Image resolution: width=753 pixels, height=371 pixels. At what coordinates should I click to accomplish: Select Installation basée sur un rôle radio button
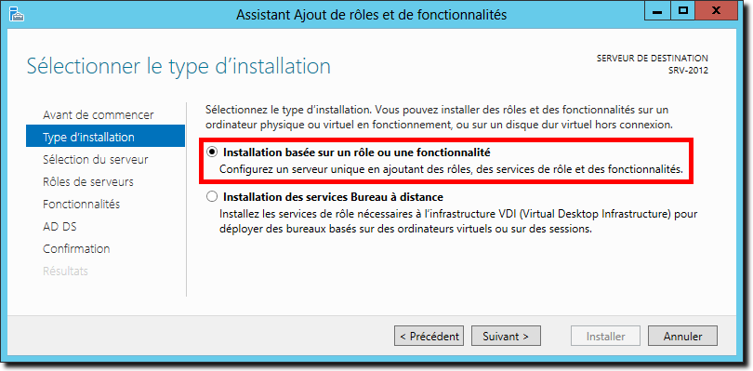tap(211, 152)
